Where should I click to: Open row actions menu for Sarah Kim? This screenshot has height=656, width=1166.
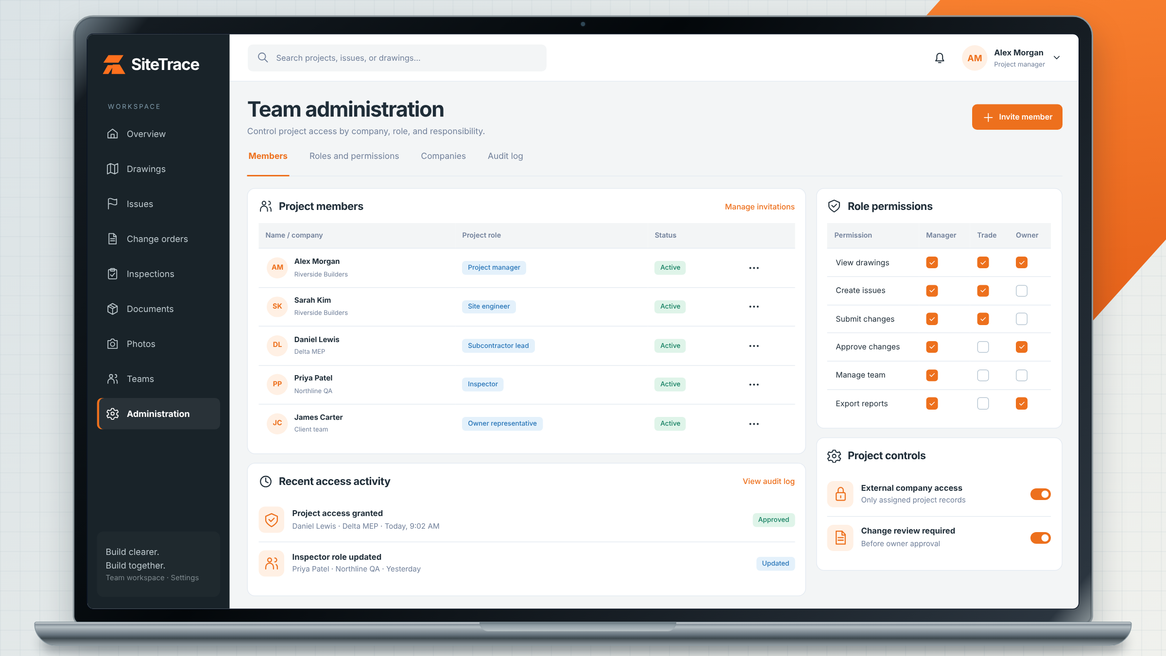pyautogui.click(x=754, y=307)
